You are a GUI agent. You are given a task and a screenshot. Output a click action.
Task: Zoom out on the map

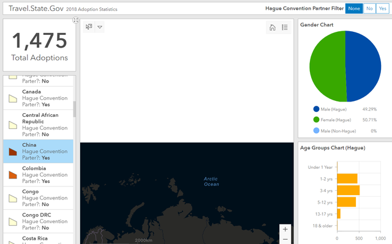click(x=285, y=239)
